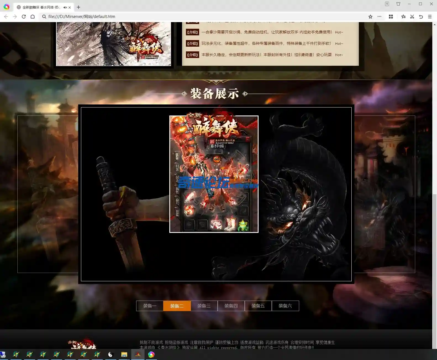Open the skin shirt icon
The image size is (437, 360).
pos(398,4)
